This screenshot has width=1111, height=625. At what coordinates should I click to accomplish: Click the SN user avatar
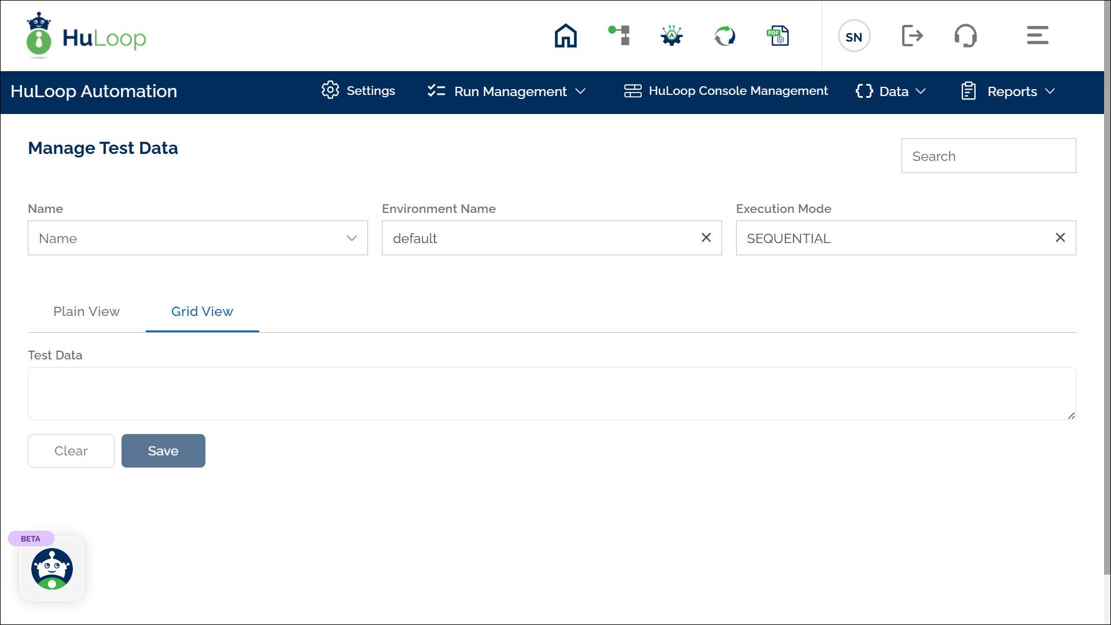click(x=854, y=36)
